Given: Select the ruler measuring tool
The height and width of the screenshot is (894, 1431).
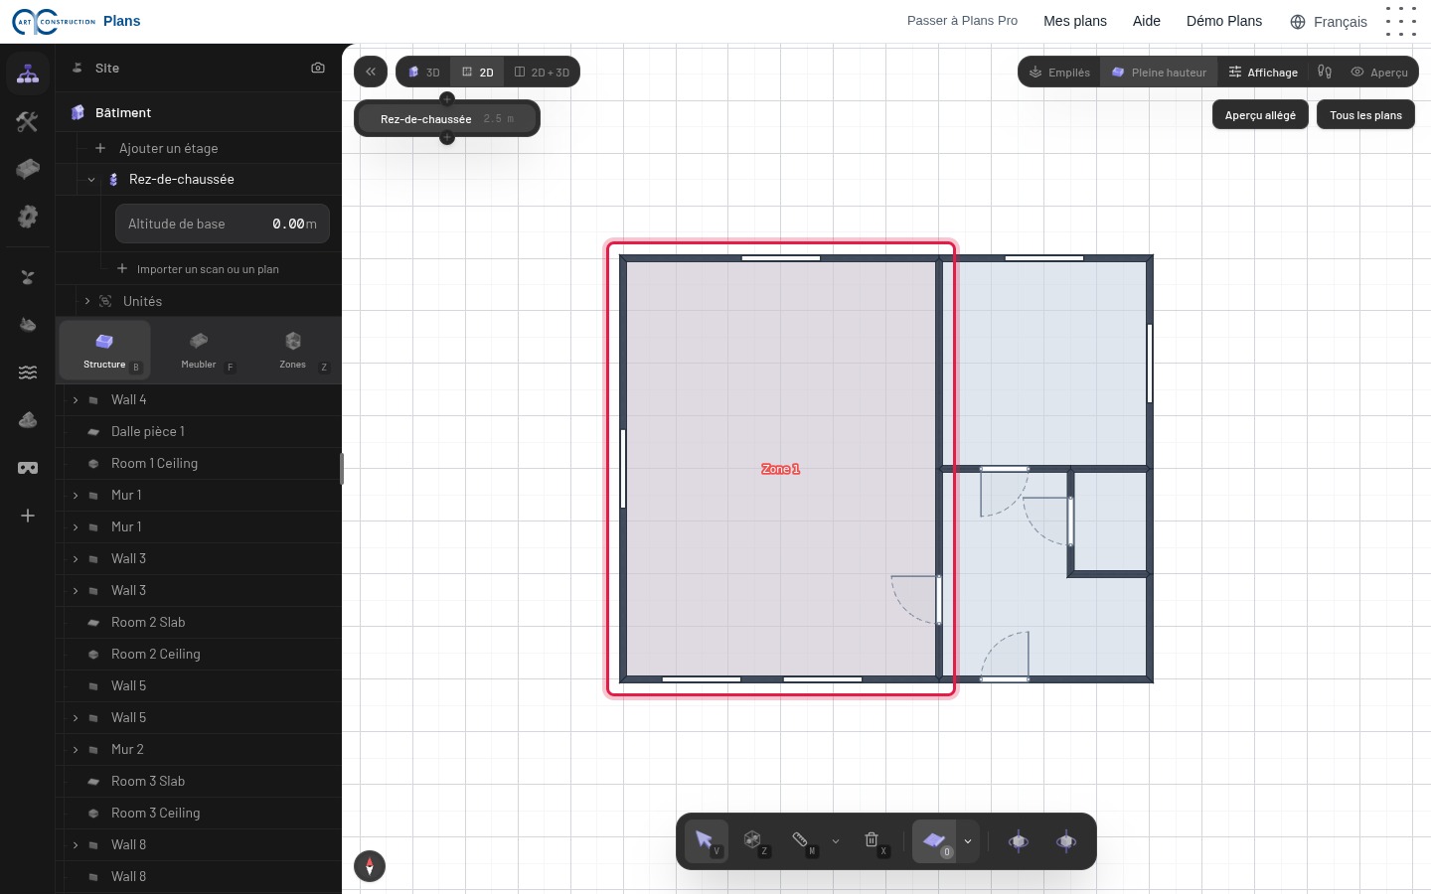Looking at the screenshot, I should pos(801,841).
